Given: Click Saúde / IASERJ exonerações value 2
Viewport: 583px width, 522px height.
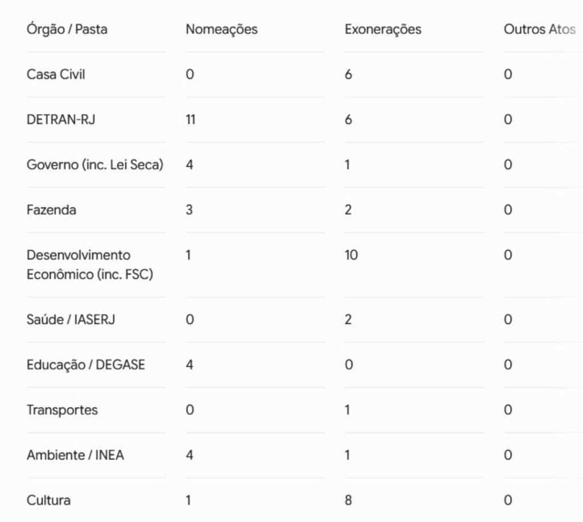Looking at the screenshot, I should 348,320.
